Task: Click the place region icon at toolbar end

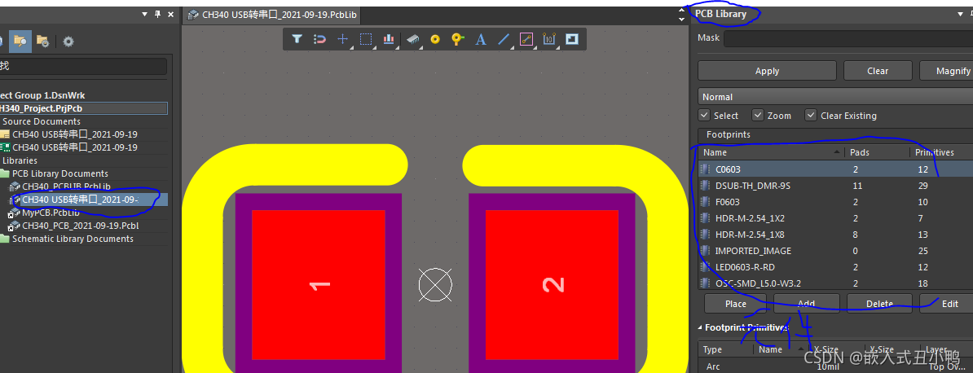Action: 572,39
